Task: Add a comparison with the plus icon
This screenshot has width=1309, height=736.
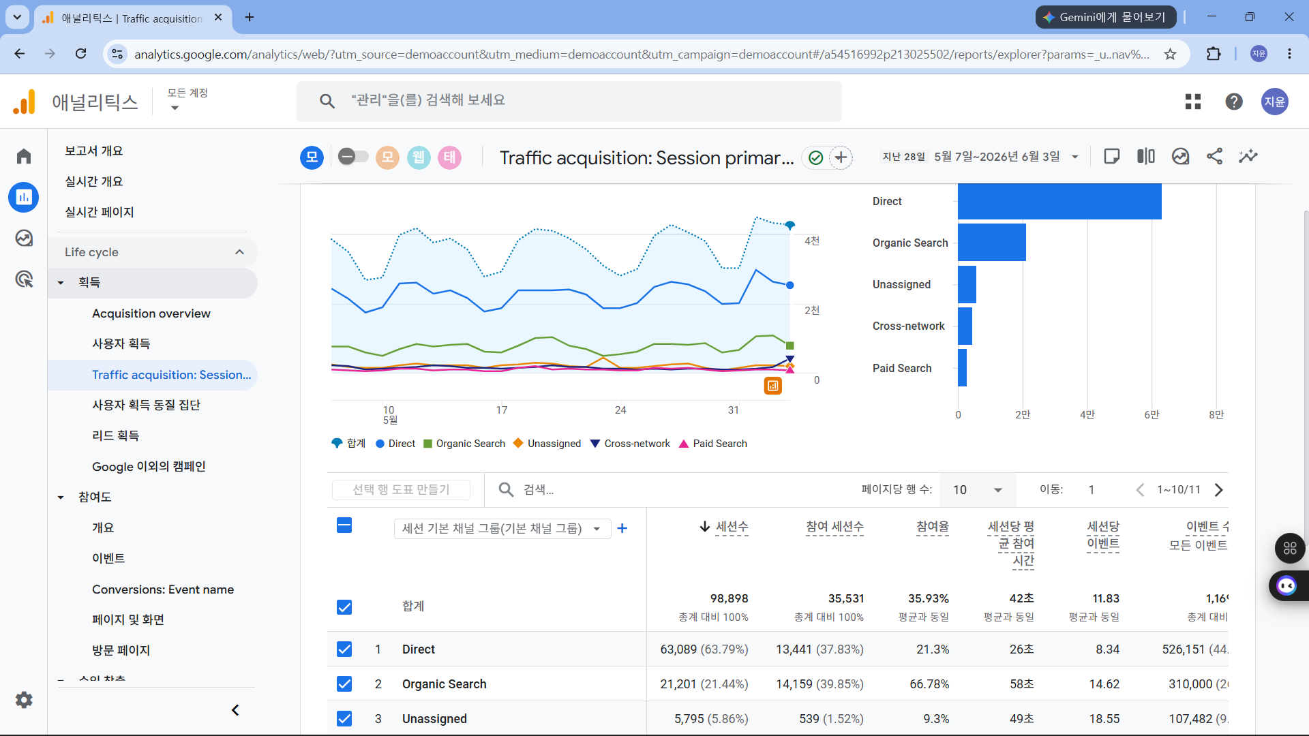Action: pyautogui.click(x=841, y=157)
